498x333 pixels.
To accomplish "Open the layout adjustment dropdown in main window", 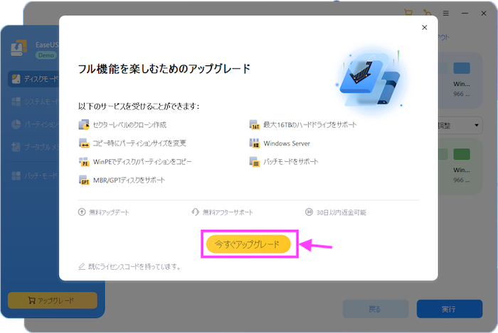I will [460, 126].
